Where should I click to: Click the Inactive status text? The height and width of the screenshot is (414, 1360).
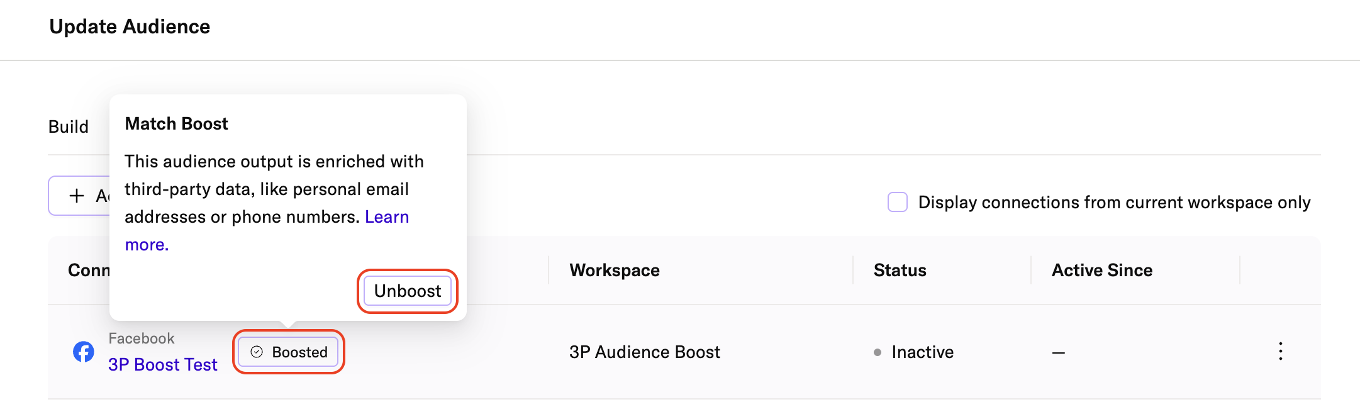coord(922,352)
